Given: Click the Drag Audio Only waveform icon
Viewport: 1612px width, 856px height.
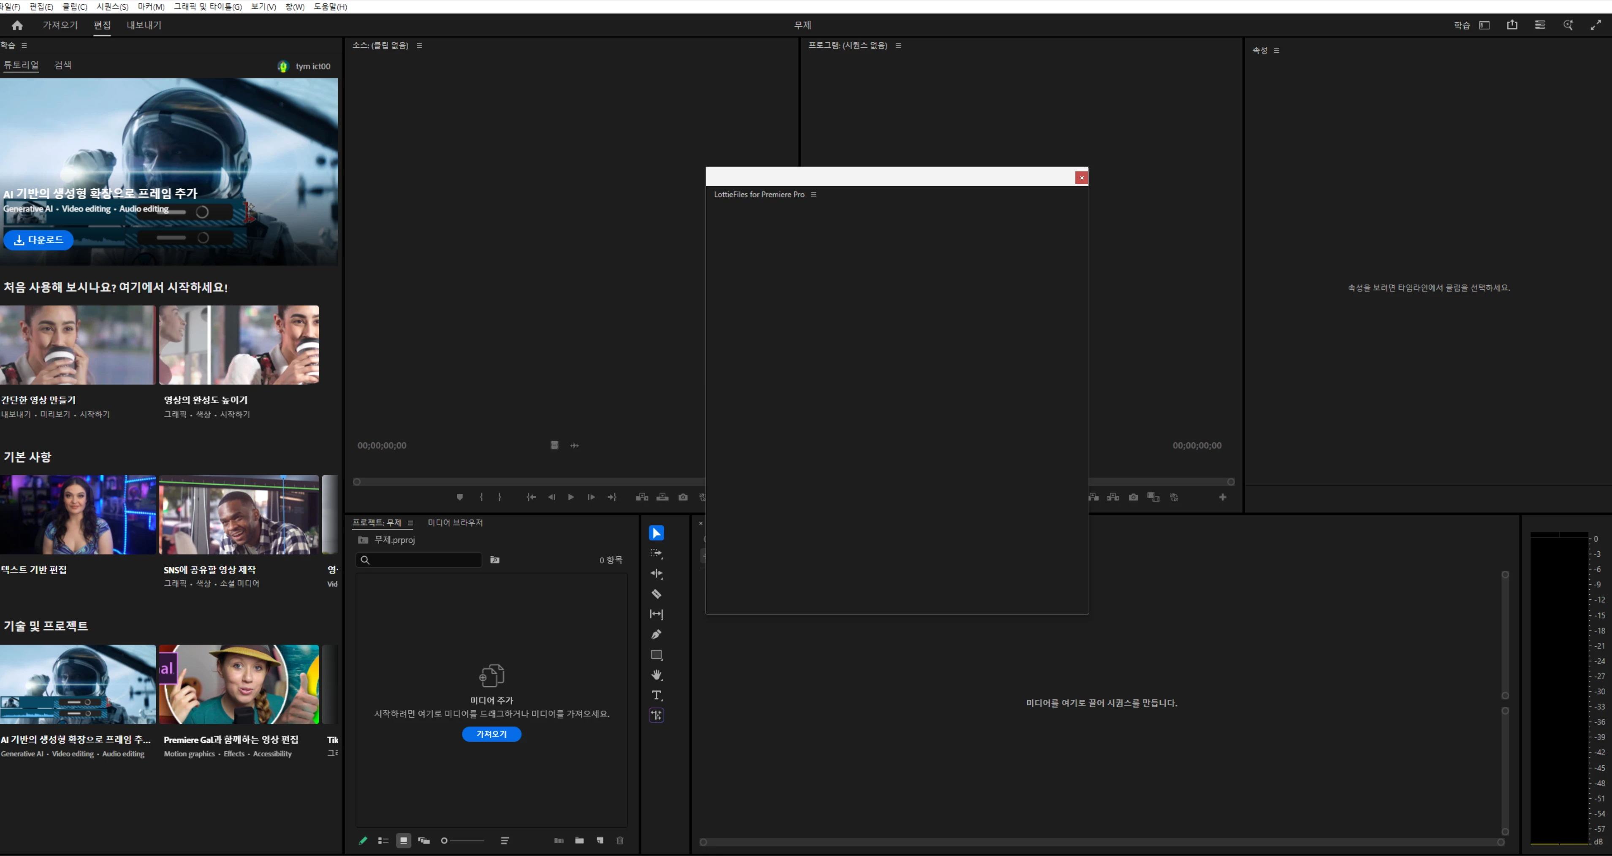Looking at the screenshot, I should 575,446.
